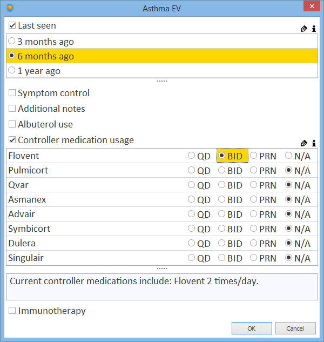Viewport: 324px width, 342px height.
Task: Select N/A for Dulera
Action: pos(288,243)
